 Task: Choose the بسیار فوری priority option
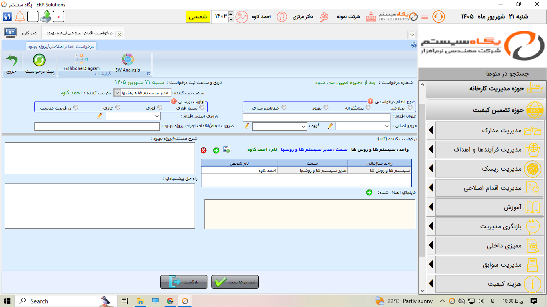[x=202, y=107]
